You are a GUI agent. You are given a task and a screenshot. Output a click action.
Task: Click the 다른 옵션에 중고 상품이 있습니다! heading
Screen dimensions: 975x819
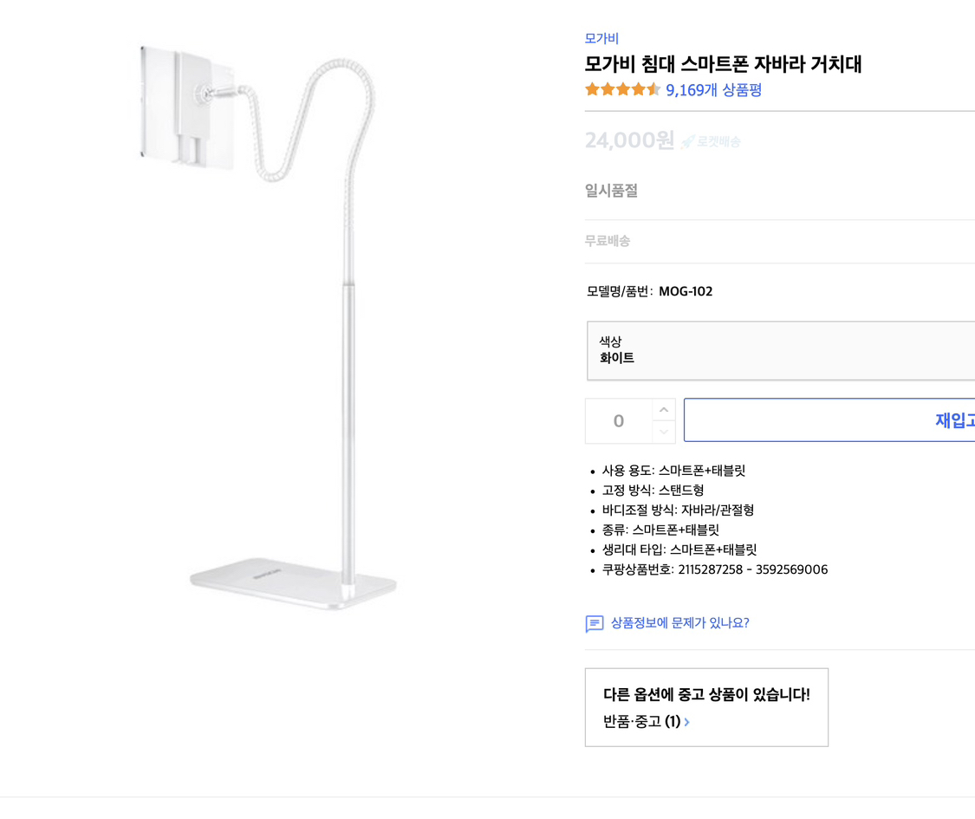(x=706, y=694)
